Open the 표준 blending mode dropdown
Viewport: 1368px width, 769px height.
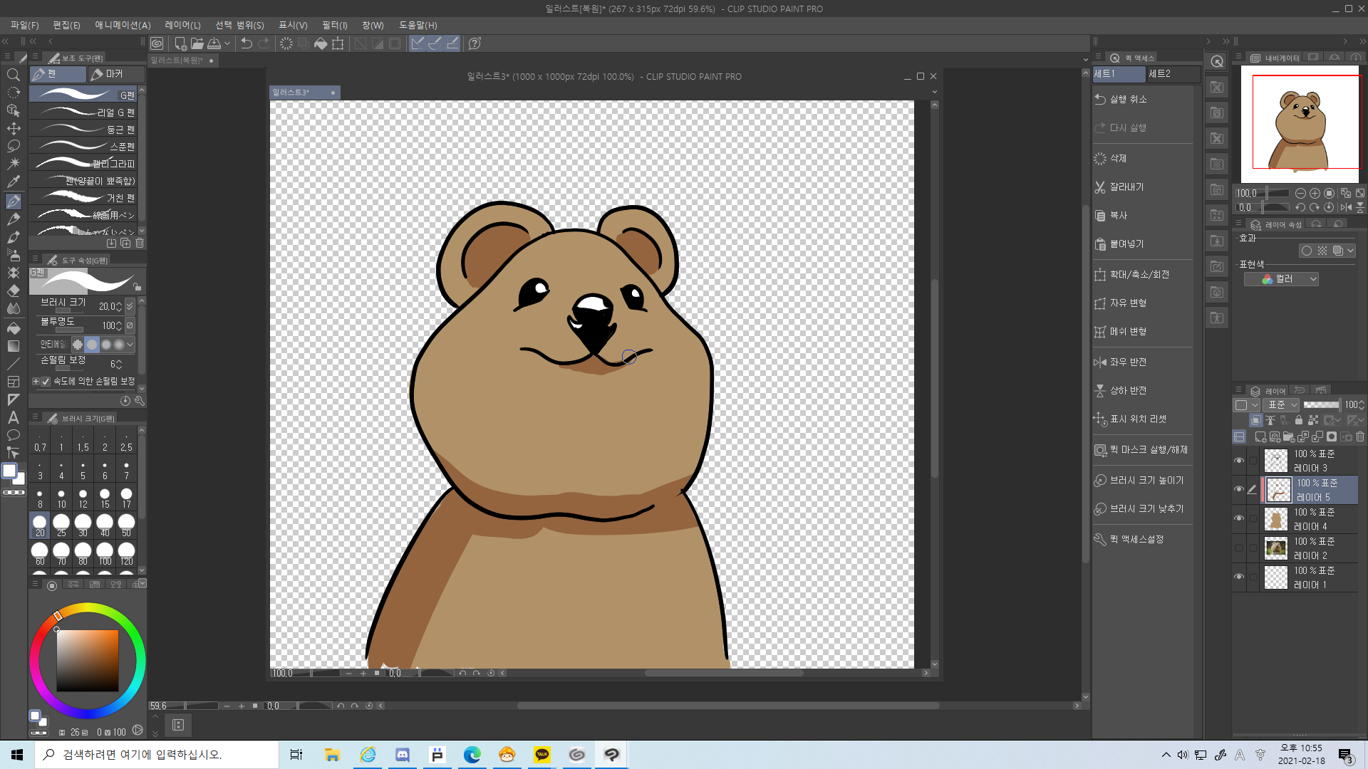tap(1280, 404)
